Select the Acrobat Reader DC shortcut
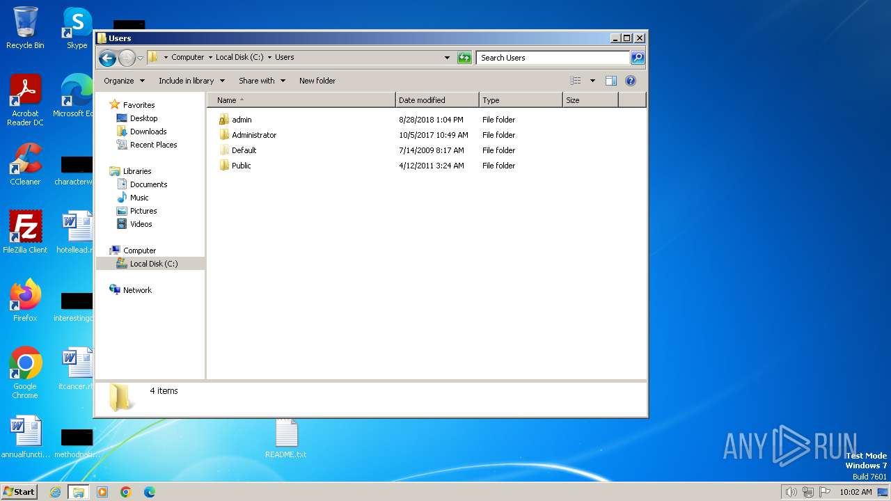This screenshot has height=501, width=891. (25, 101)
